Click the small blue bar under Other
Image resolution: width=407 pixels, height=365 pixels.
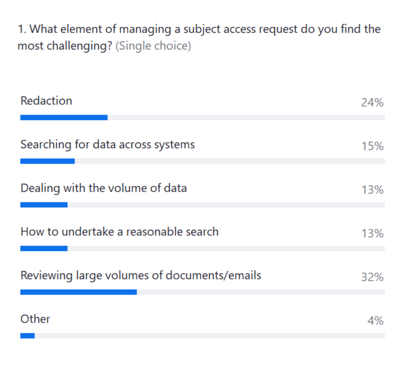(27, 336)
